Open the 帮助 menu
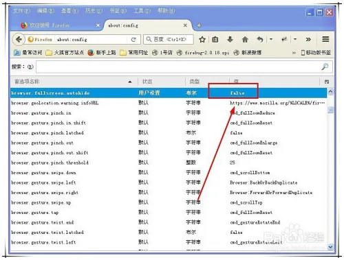 pyautogui.click(x=166, y=11)
